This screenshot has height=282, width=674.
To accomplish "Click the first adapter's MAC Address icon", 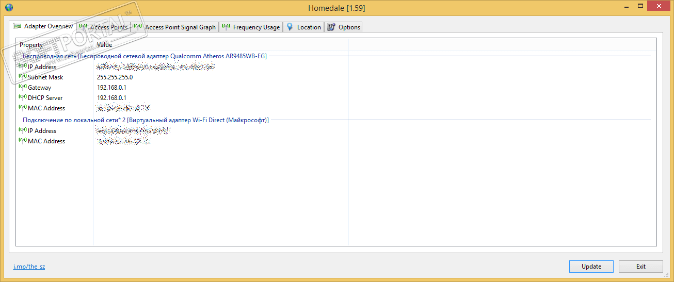I will [22, 107].
